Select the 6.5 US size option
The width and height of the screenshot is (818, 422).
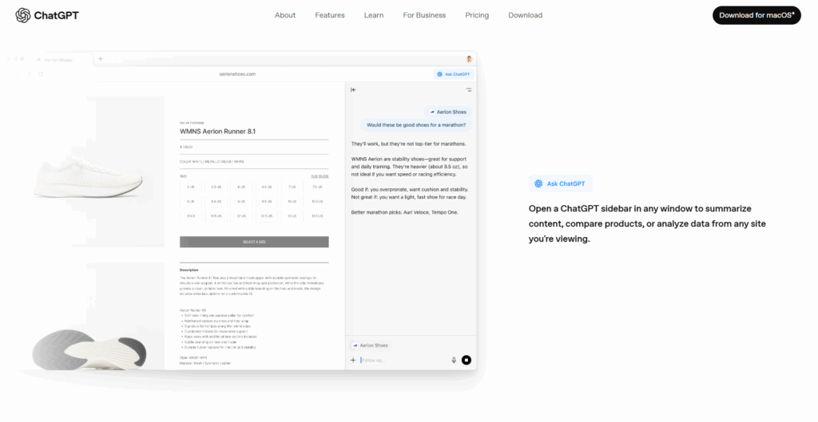point(267,187)
